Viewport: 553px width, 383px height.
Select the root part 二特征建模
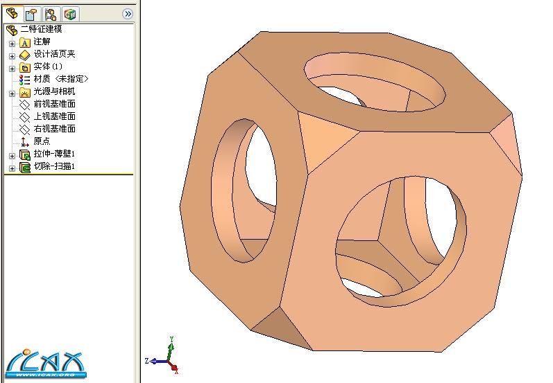(41, 29)
